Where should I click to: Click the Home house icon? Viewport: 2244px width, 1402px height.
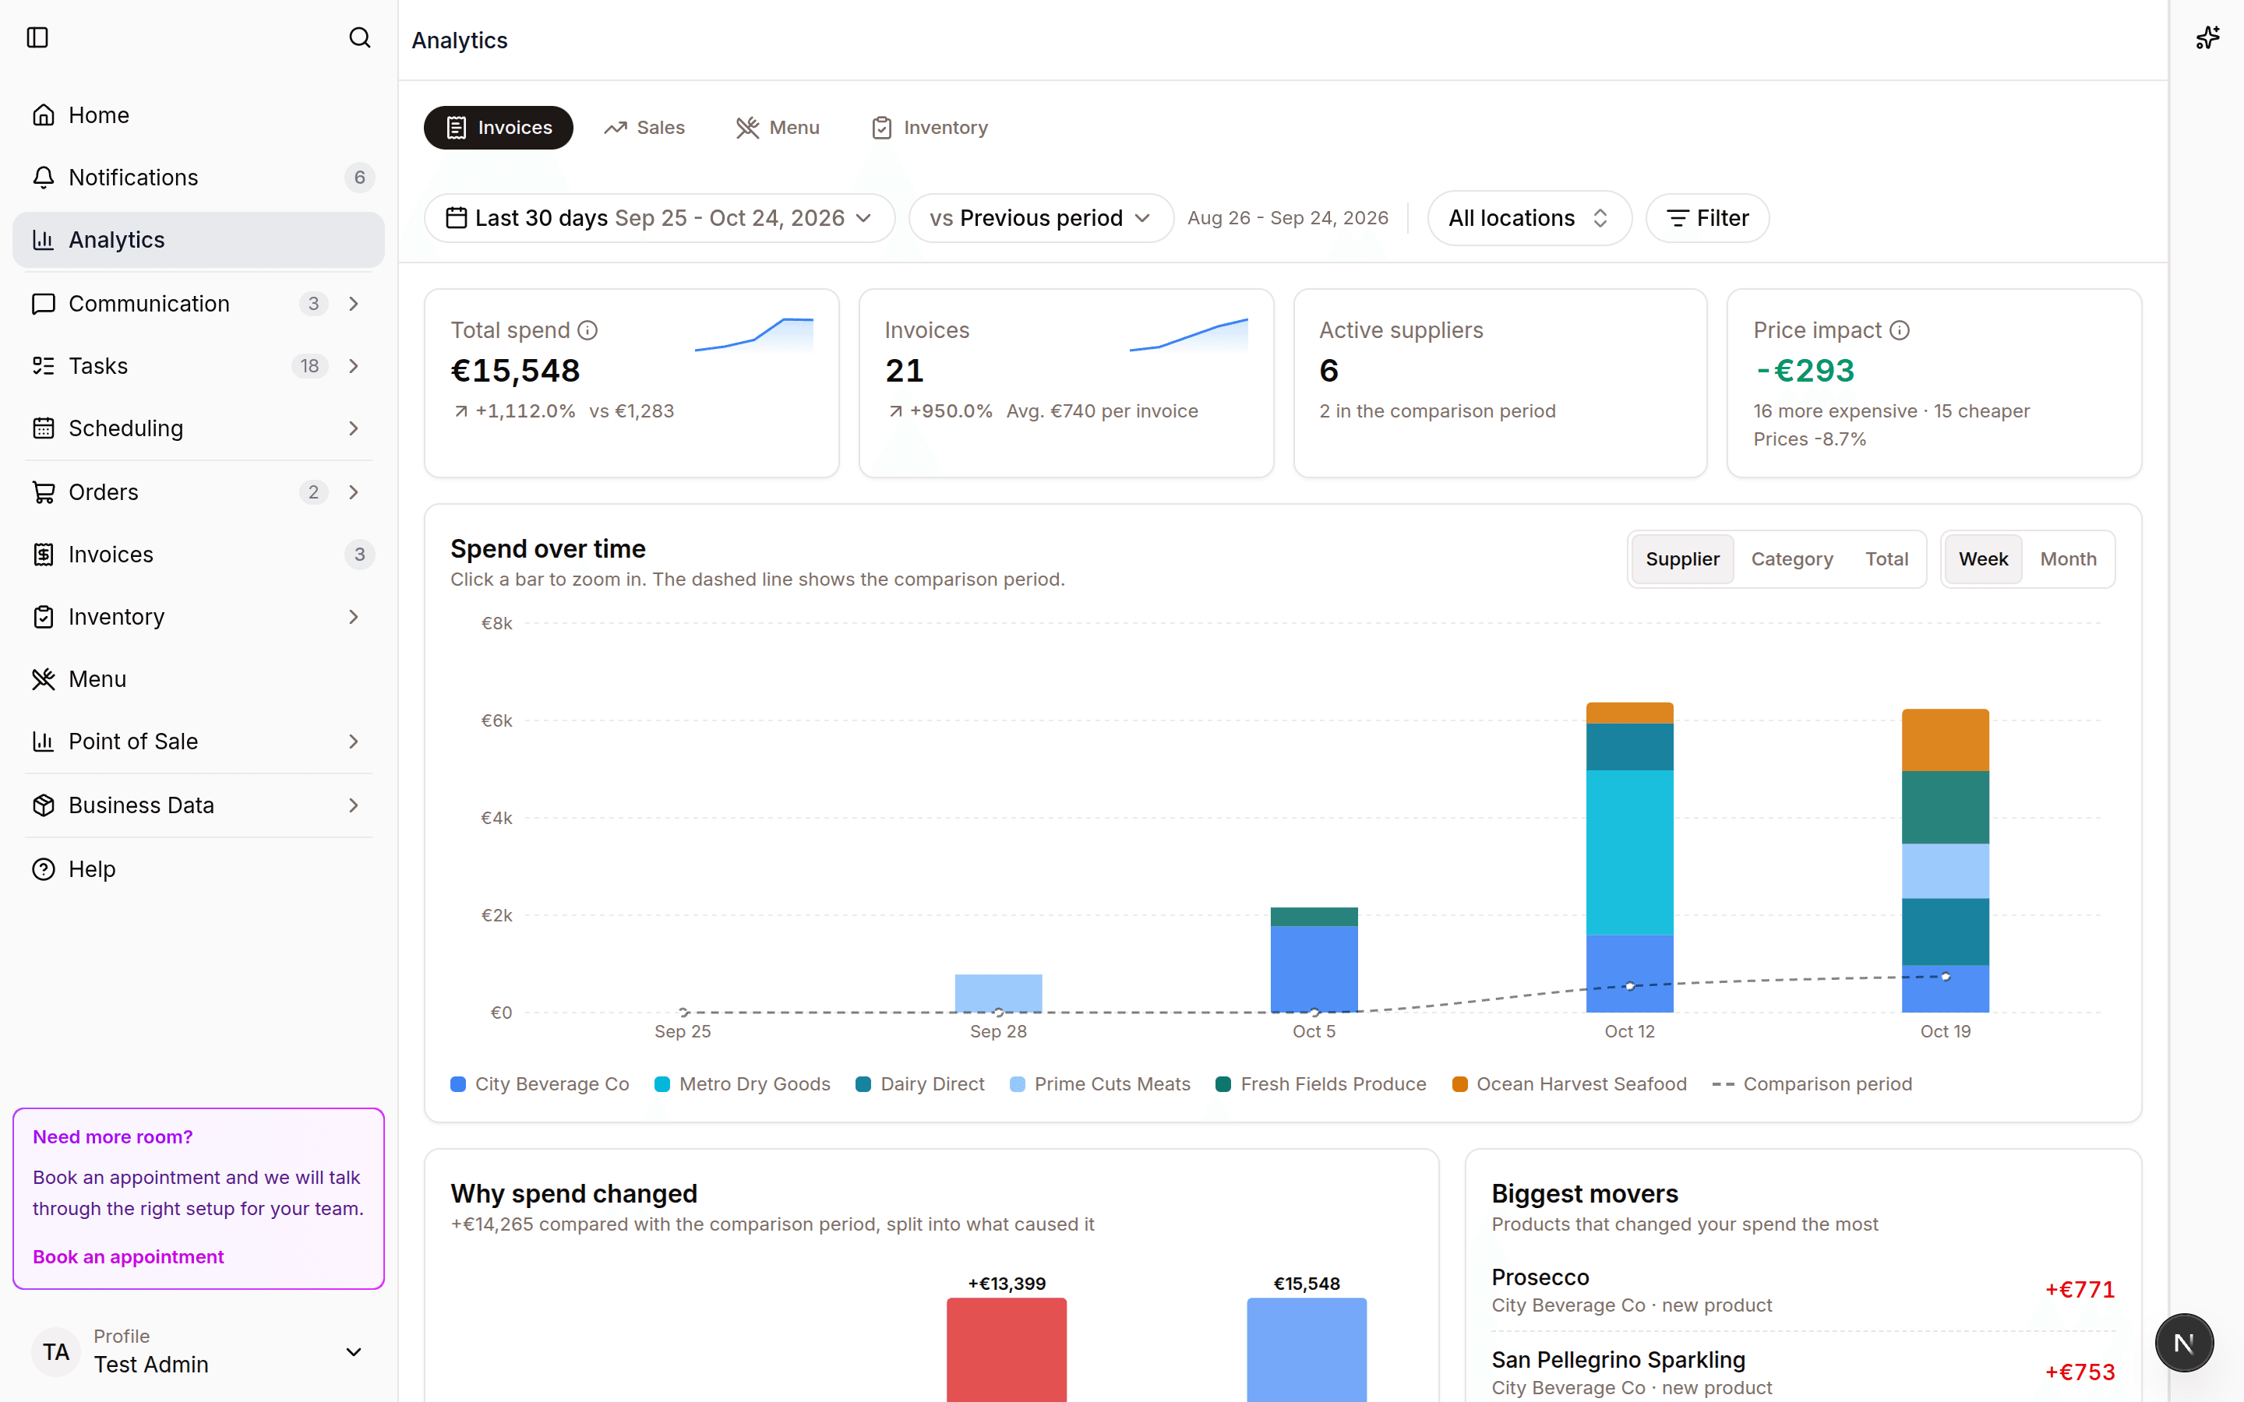pyautogui.click(x=44, y=115)
